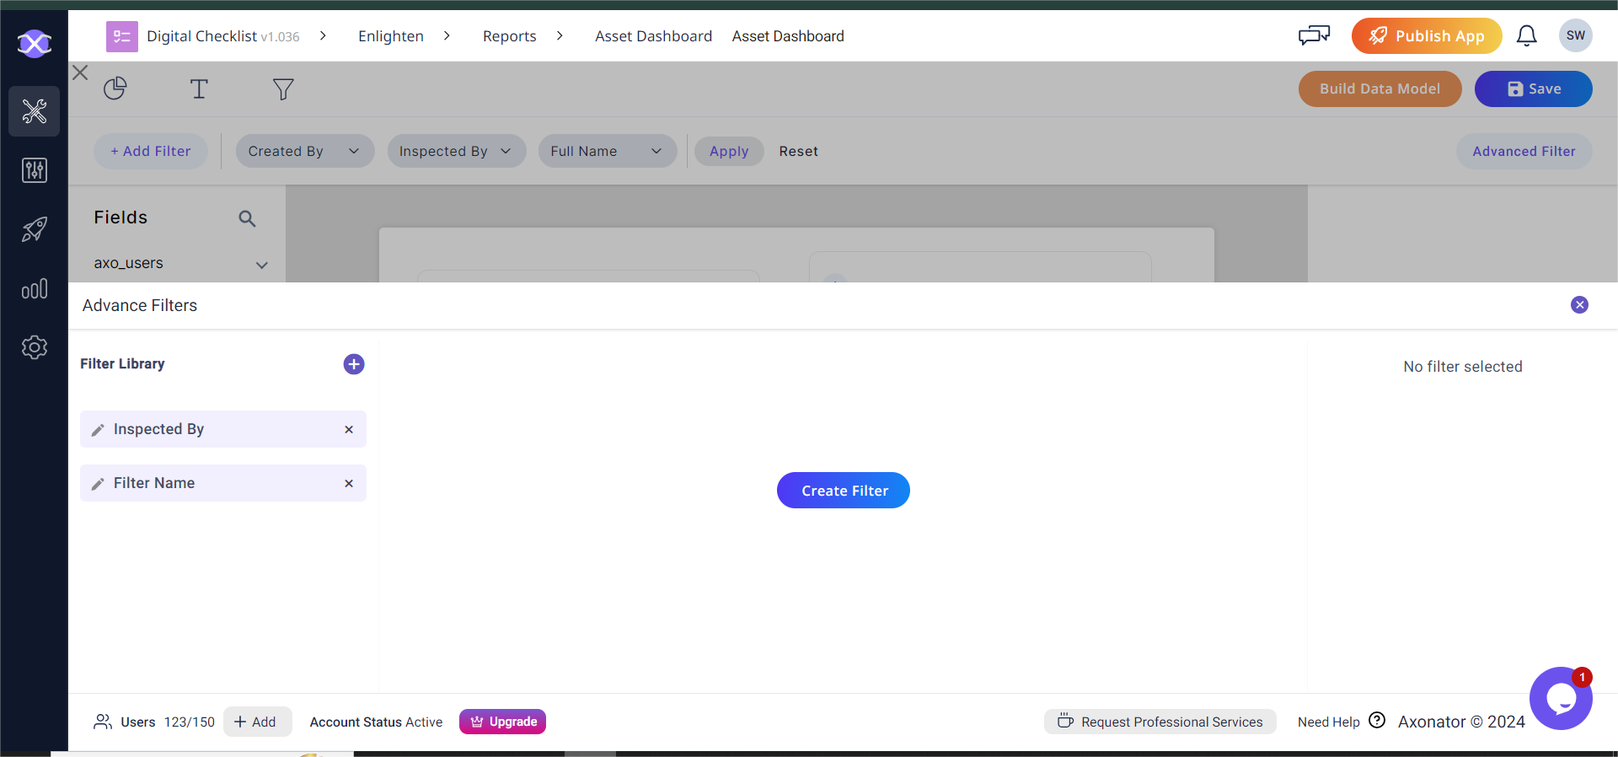Close the Advance Filters panel
1618x757 pixels.
tap(1579, 305)
